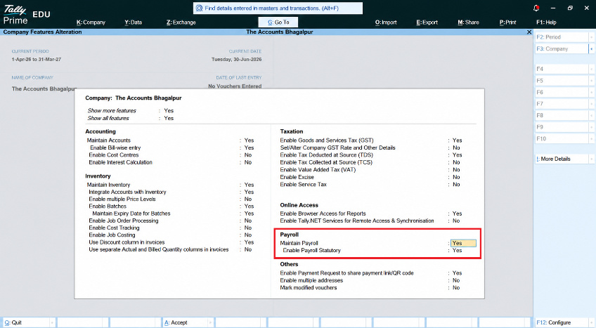
Task: Click the A: Accept button
Action: [x=185, y=322]
